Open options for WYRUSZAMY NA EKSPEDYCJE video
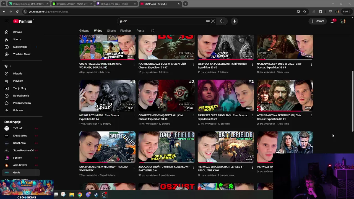Screen dimensions: 354x199 coord(311,116)
